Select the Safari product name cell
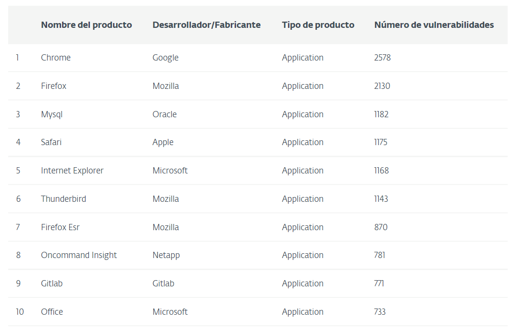The height and width of the screenshot is (333, 512). click(51, 142)
